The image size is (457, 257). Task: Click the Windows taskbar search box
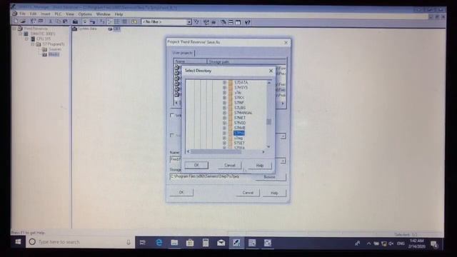coord(81,242)
